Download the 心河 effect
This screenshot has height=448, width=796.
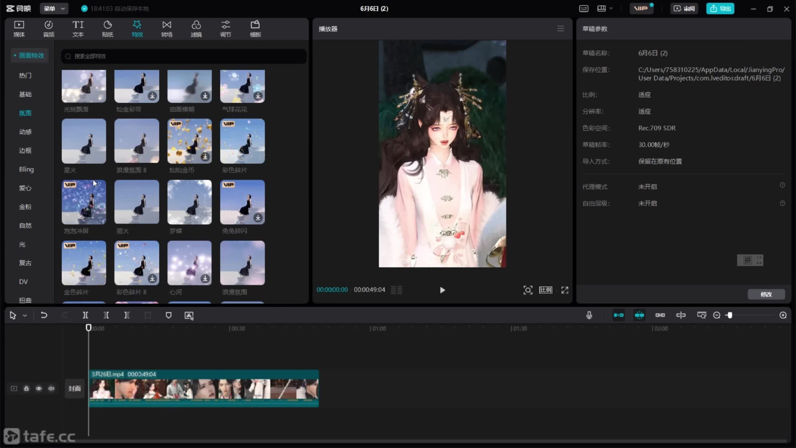tap(205, 278)
